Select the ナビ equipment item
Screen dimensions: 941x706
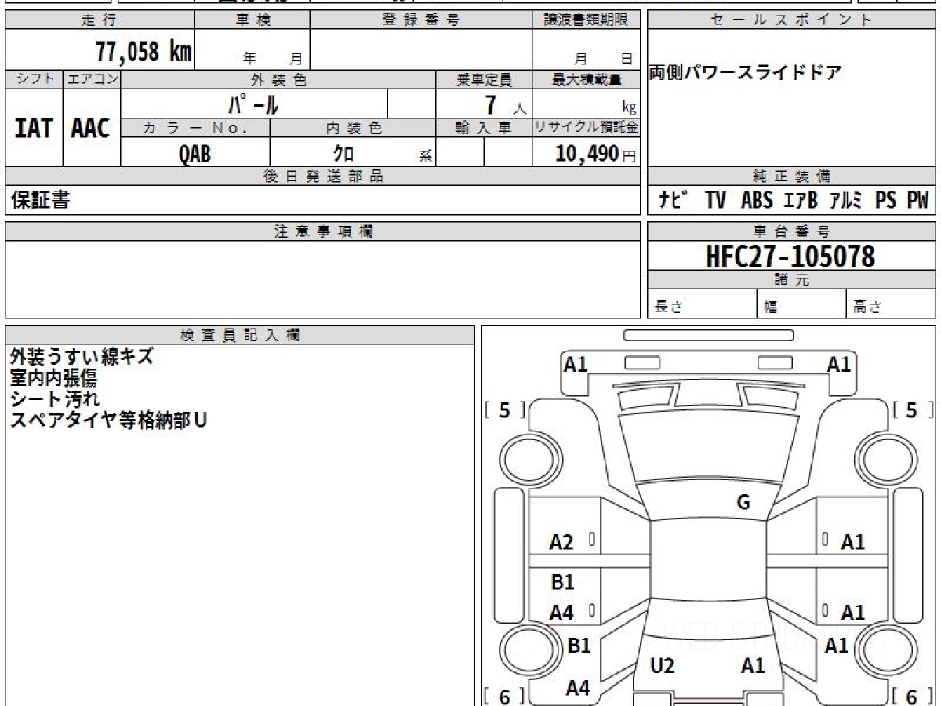(x=672, y=201)
